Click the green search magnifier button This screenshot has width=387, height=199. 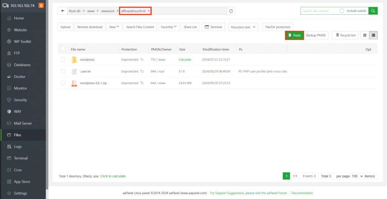(x=373, y=11)
